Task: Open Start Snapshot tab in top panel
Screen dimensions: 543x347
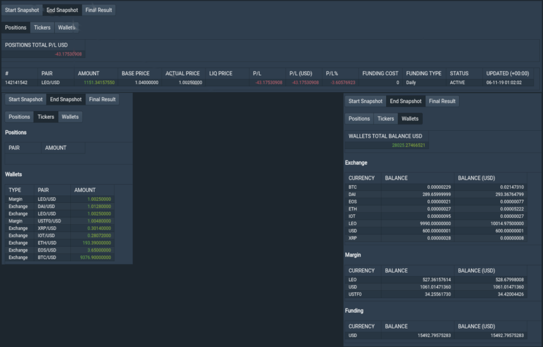Action: 22,10
